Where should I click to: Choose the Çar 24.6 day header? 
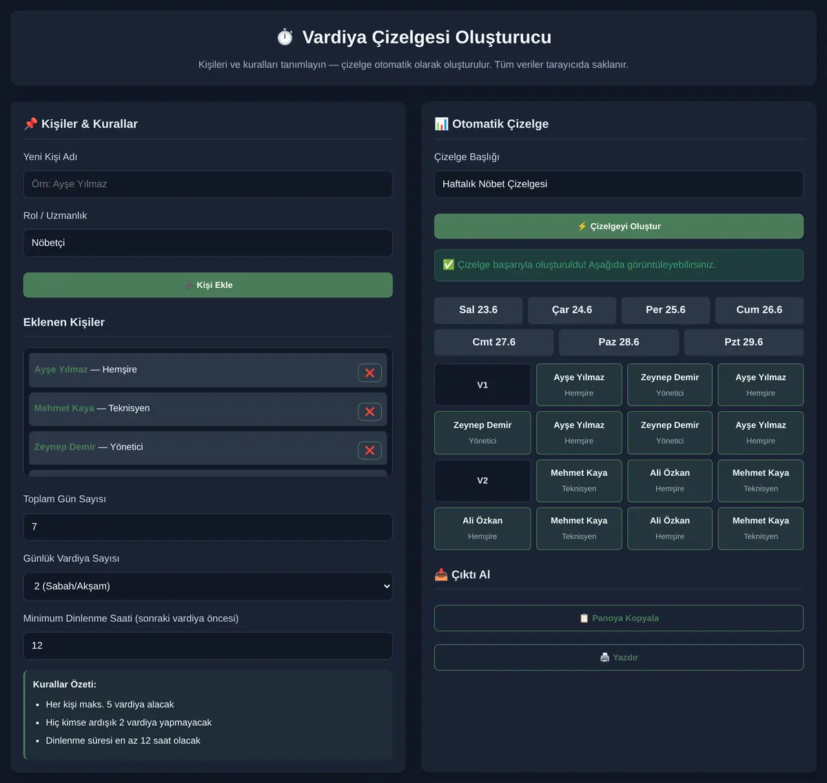[x=572, y=310]
